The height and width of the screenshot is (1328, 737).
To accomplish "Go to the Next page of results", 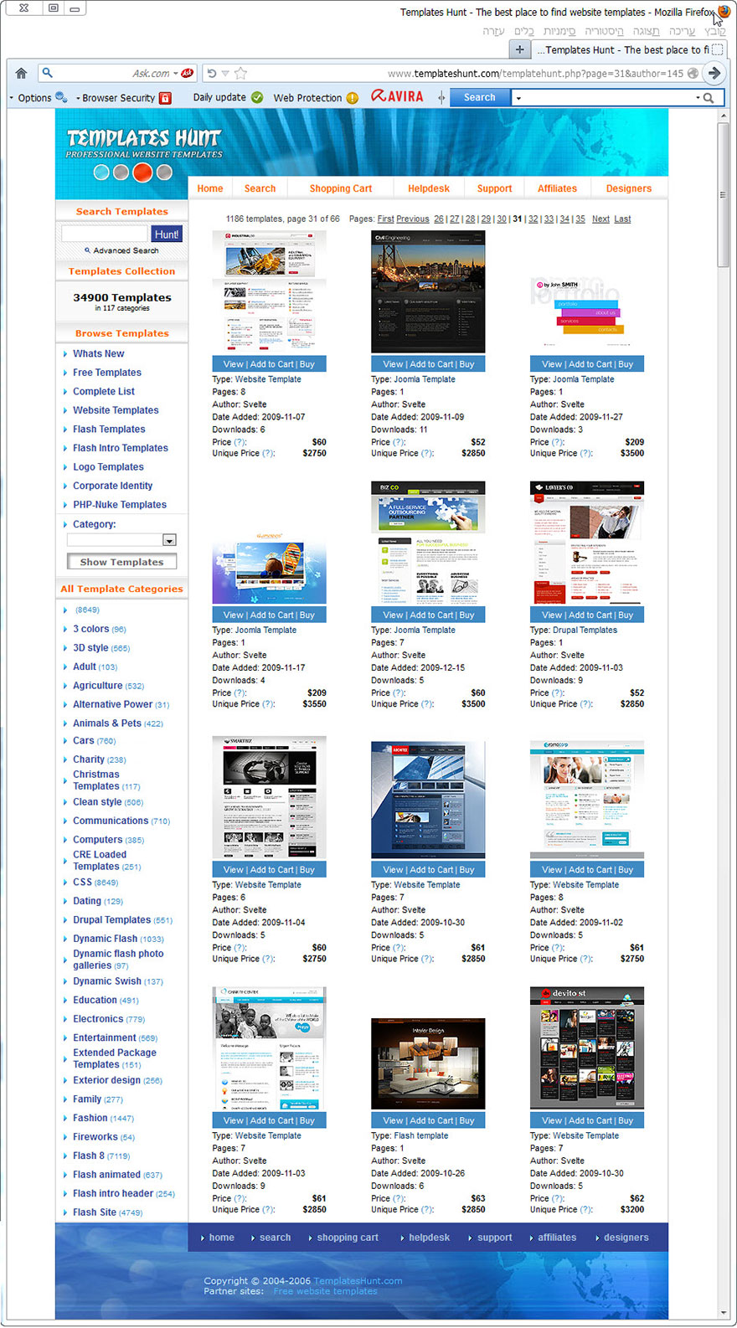I will [600, 219].
